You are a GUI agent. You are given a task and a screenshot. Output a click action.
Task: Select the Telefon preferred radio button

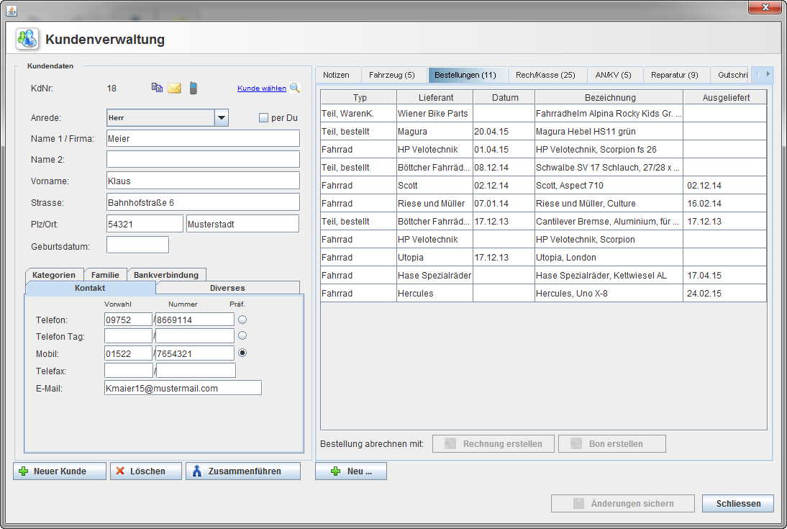pos(242,319)
